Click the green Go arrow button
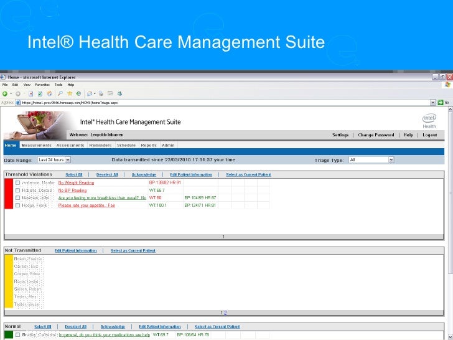This screenshot has width=453, height=340. click(x=441, y=102)
